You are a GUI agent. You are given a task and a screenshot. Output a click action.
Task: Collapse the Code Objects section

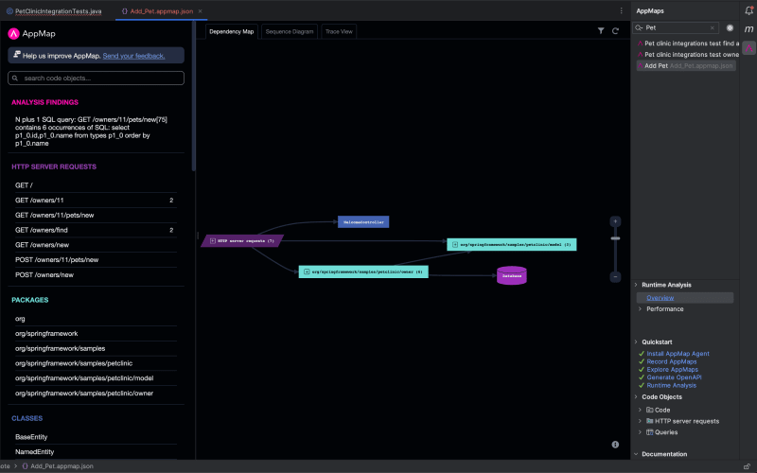[636, 396]
